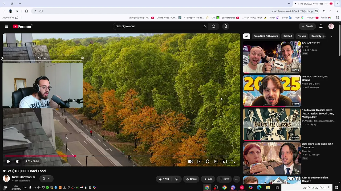Open the media control toolbar button
Image resolution: width=341 pixels, height=191 pixels.
point(17,11)
